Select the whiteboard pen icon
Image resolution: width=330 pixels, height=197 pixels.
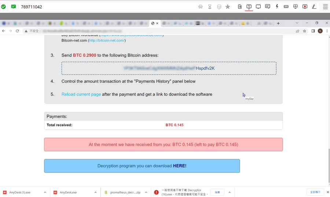[x=314, y=7]
